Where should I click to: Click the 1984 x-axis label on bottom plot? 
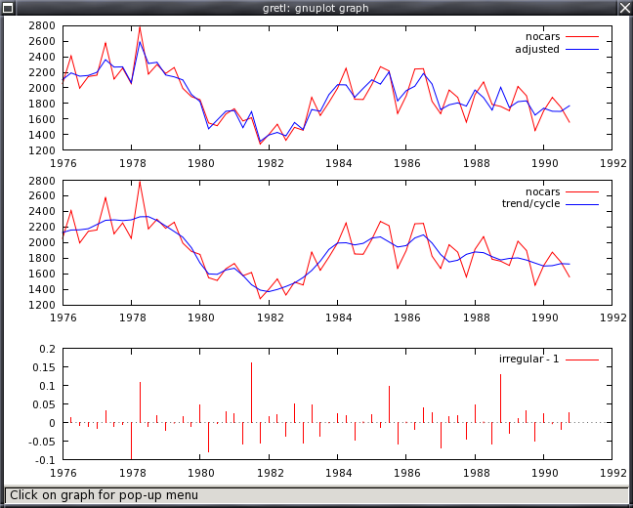click(x=339, y=472)
